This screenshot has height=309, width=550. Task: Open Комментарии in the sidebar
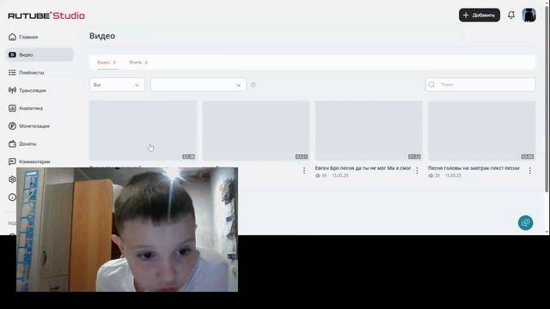click(29, 161)
